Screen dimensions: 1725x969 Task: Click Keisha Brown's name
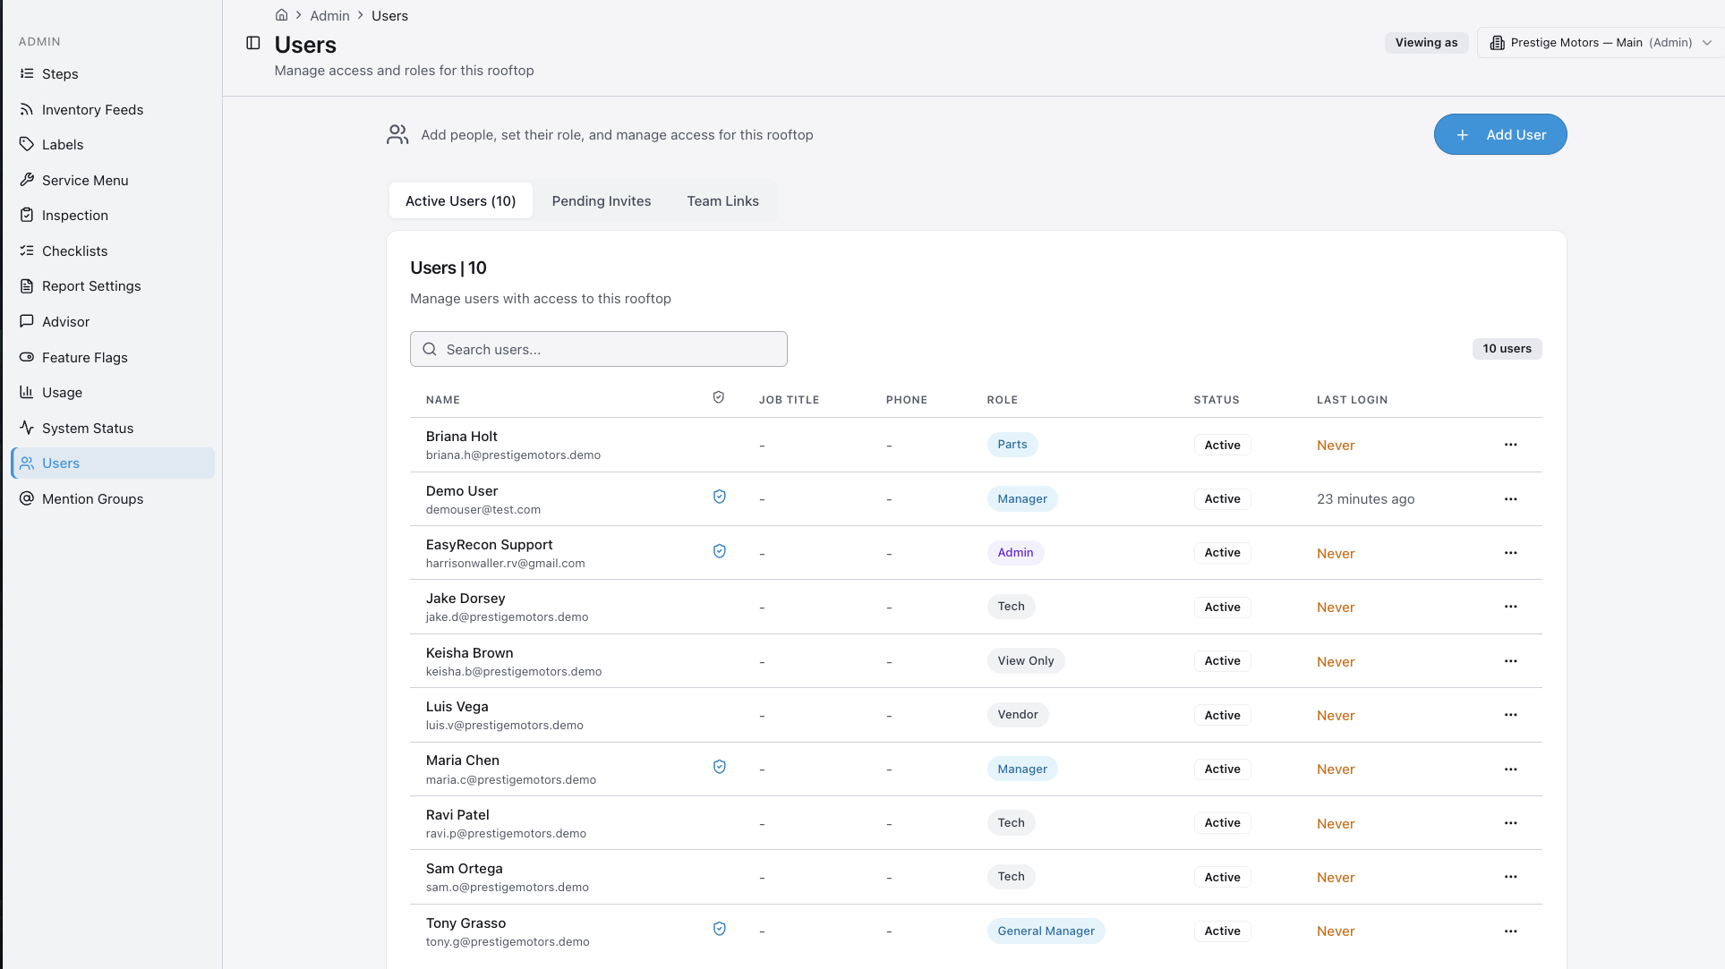[470, 653]
